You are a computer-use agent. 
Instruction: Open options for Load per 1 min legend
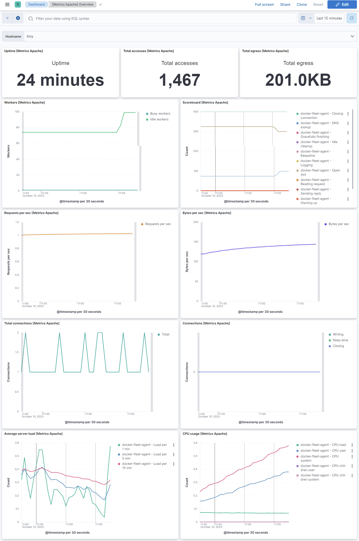pyautogui.click(x=174, y=445)
